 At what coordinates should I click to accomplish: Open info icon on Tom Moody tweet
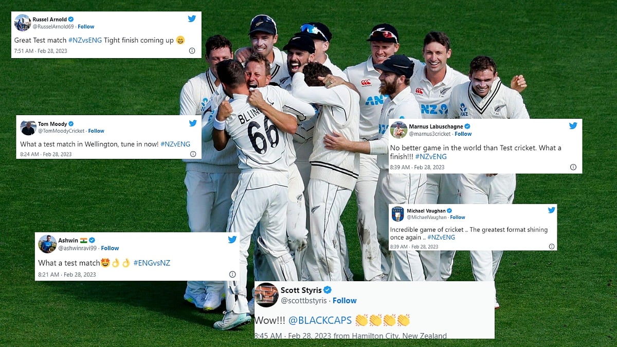point(193,154)
